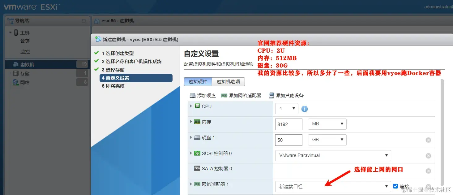
Task: Select wizard step 5 ready to complete
Action: 113,86
